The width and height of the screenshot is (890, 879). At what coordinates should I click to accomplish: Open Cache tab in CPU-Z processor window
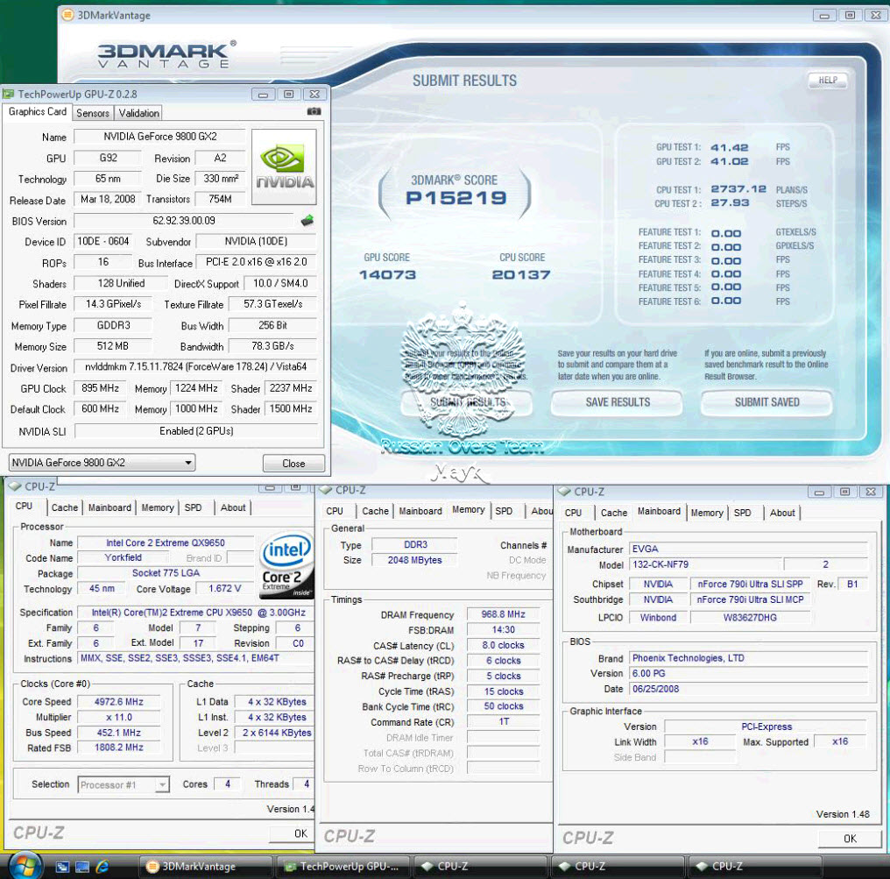point(65,507)
